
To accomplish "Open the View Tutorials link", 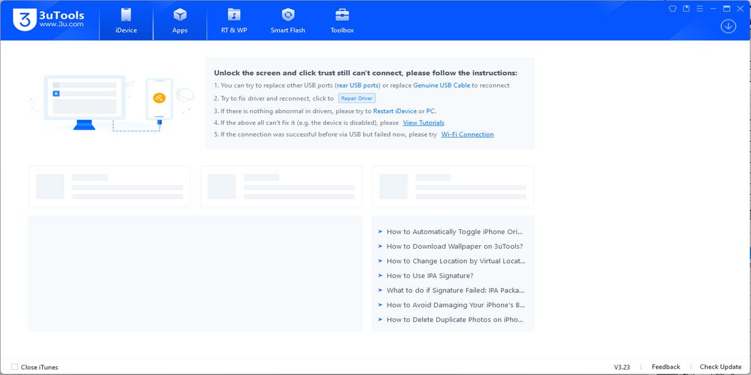I will [423, 122].
